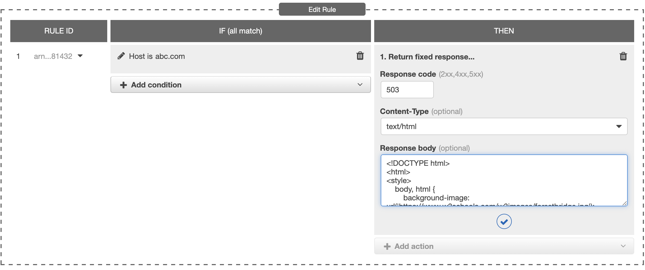The height and width of the screenshot is (270, 645).
Task: Click the plus icon in Add condition
Action: 123,85
